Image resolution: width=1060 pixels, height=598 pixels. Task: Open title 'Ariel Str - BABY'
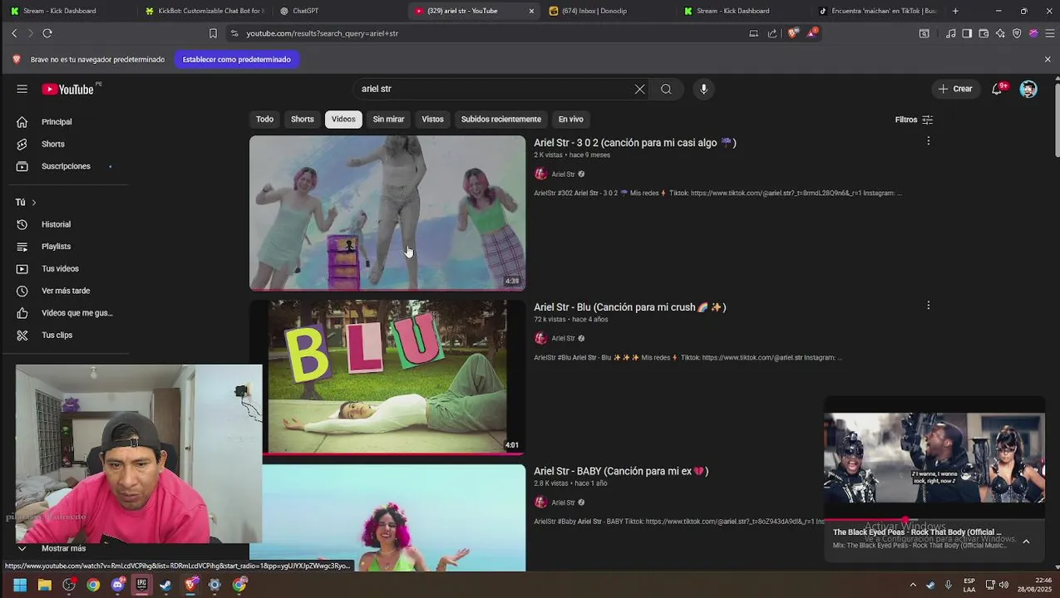(620, 471)
